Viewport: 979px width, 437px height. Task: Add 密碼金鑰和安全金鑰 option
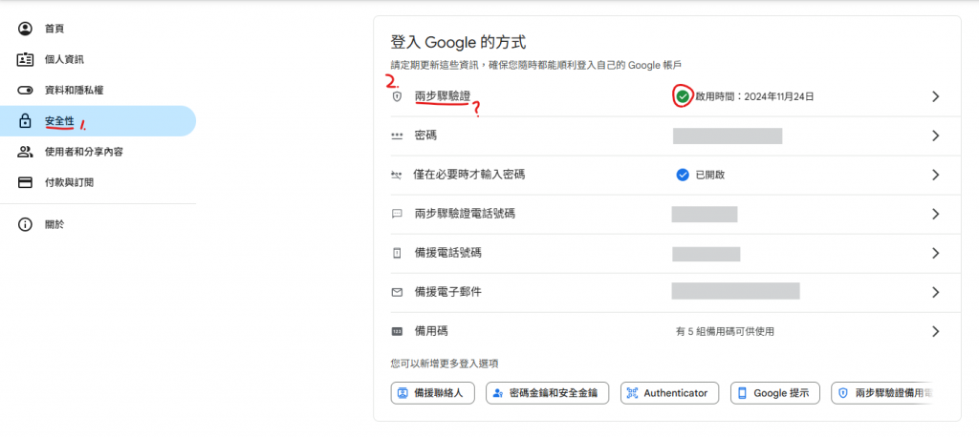pos(547,393)
